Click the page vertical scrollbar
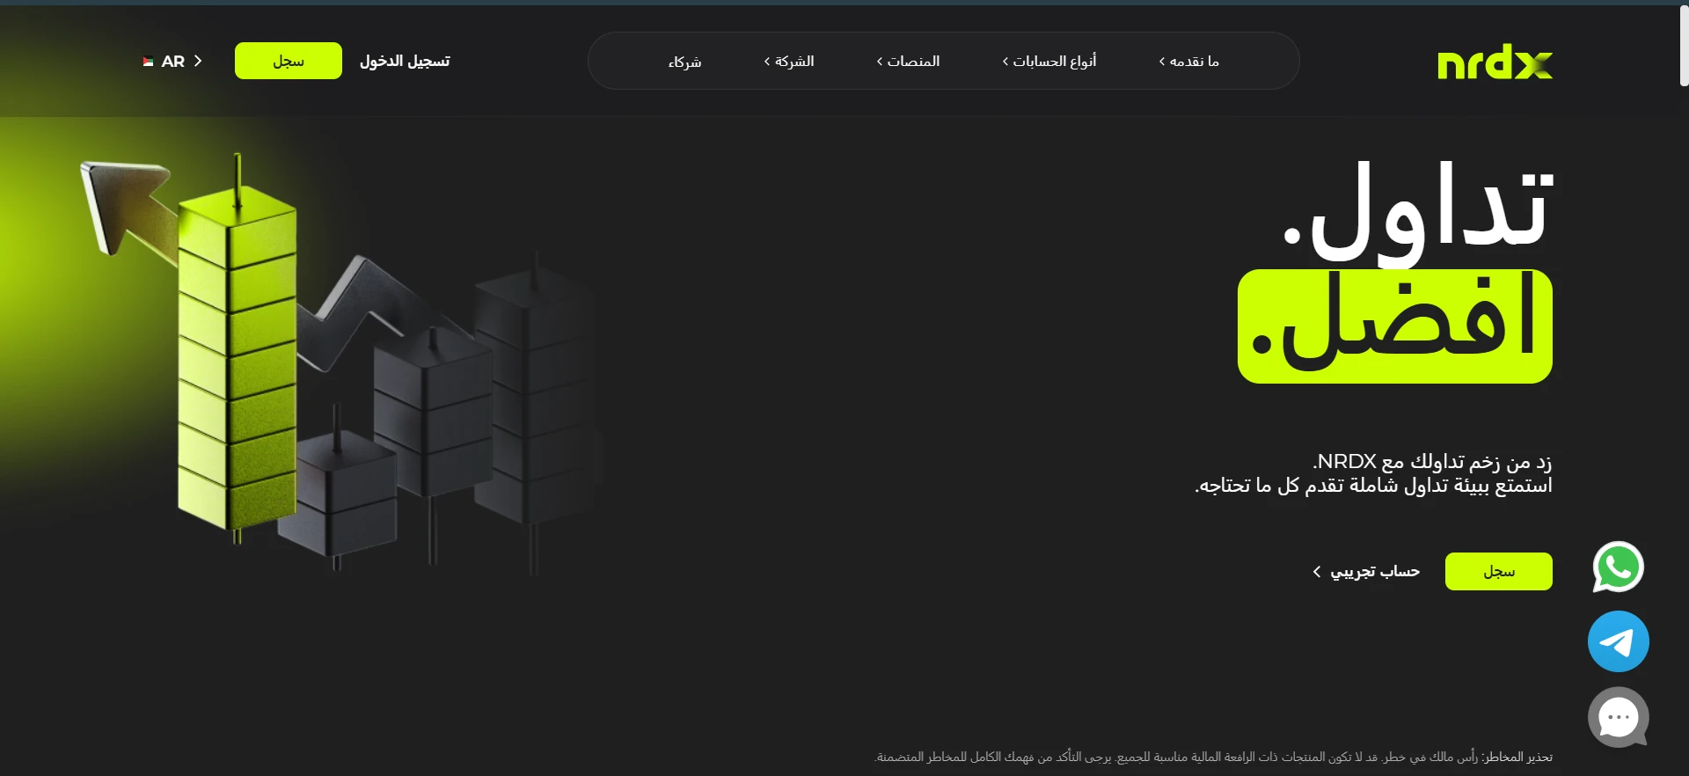 tap(1684, 46)
